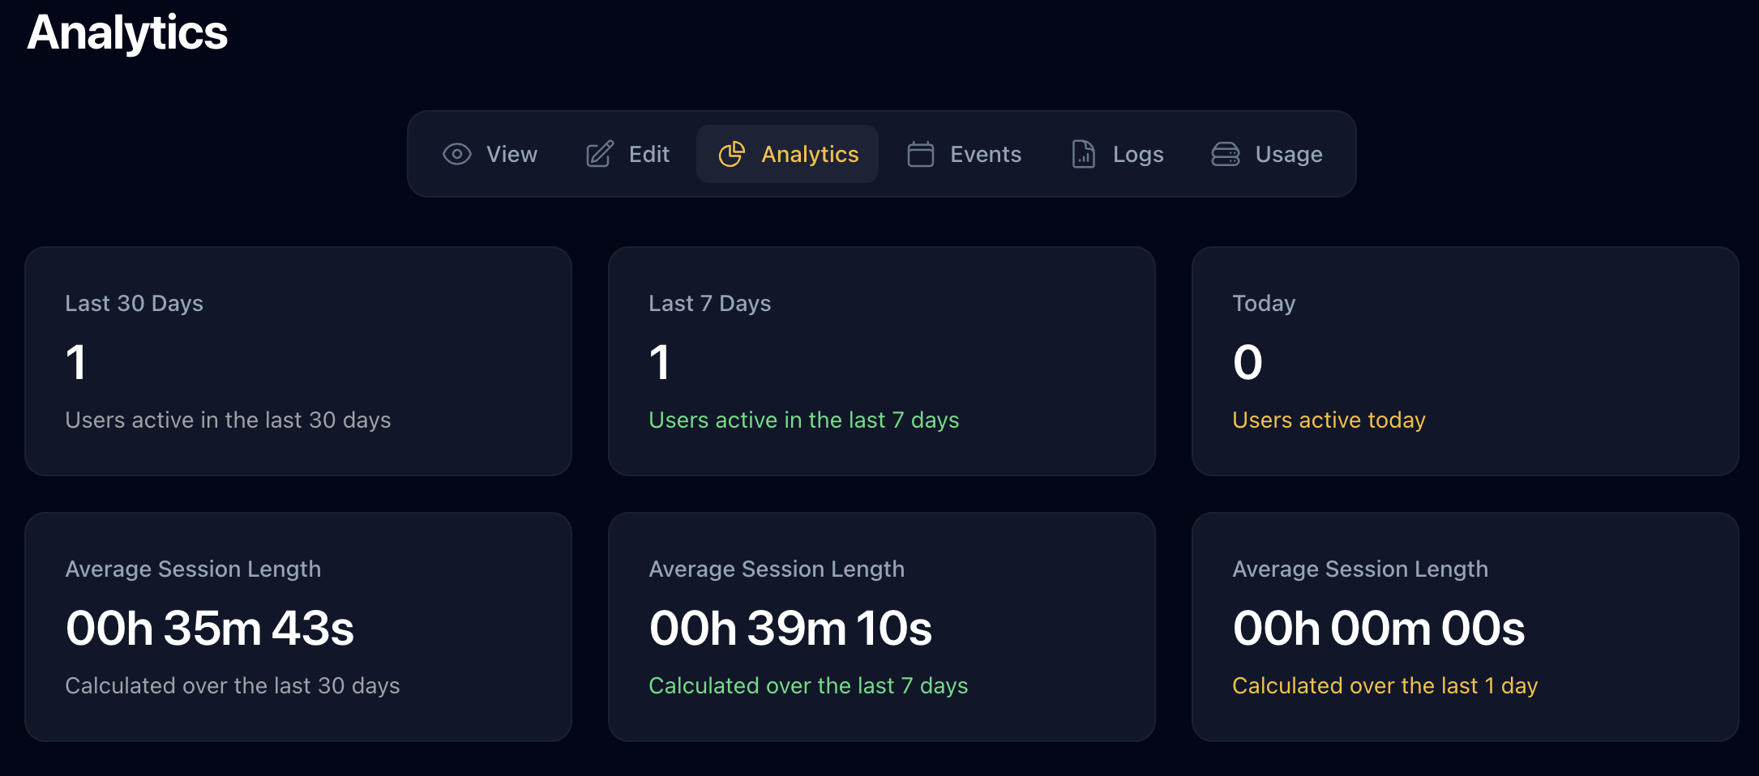Click the 00h 00m 00s session value

click(x=1378, y=628)
